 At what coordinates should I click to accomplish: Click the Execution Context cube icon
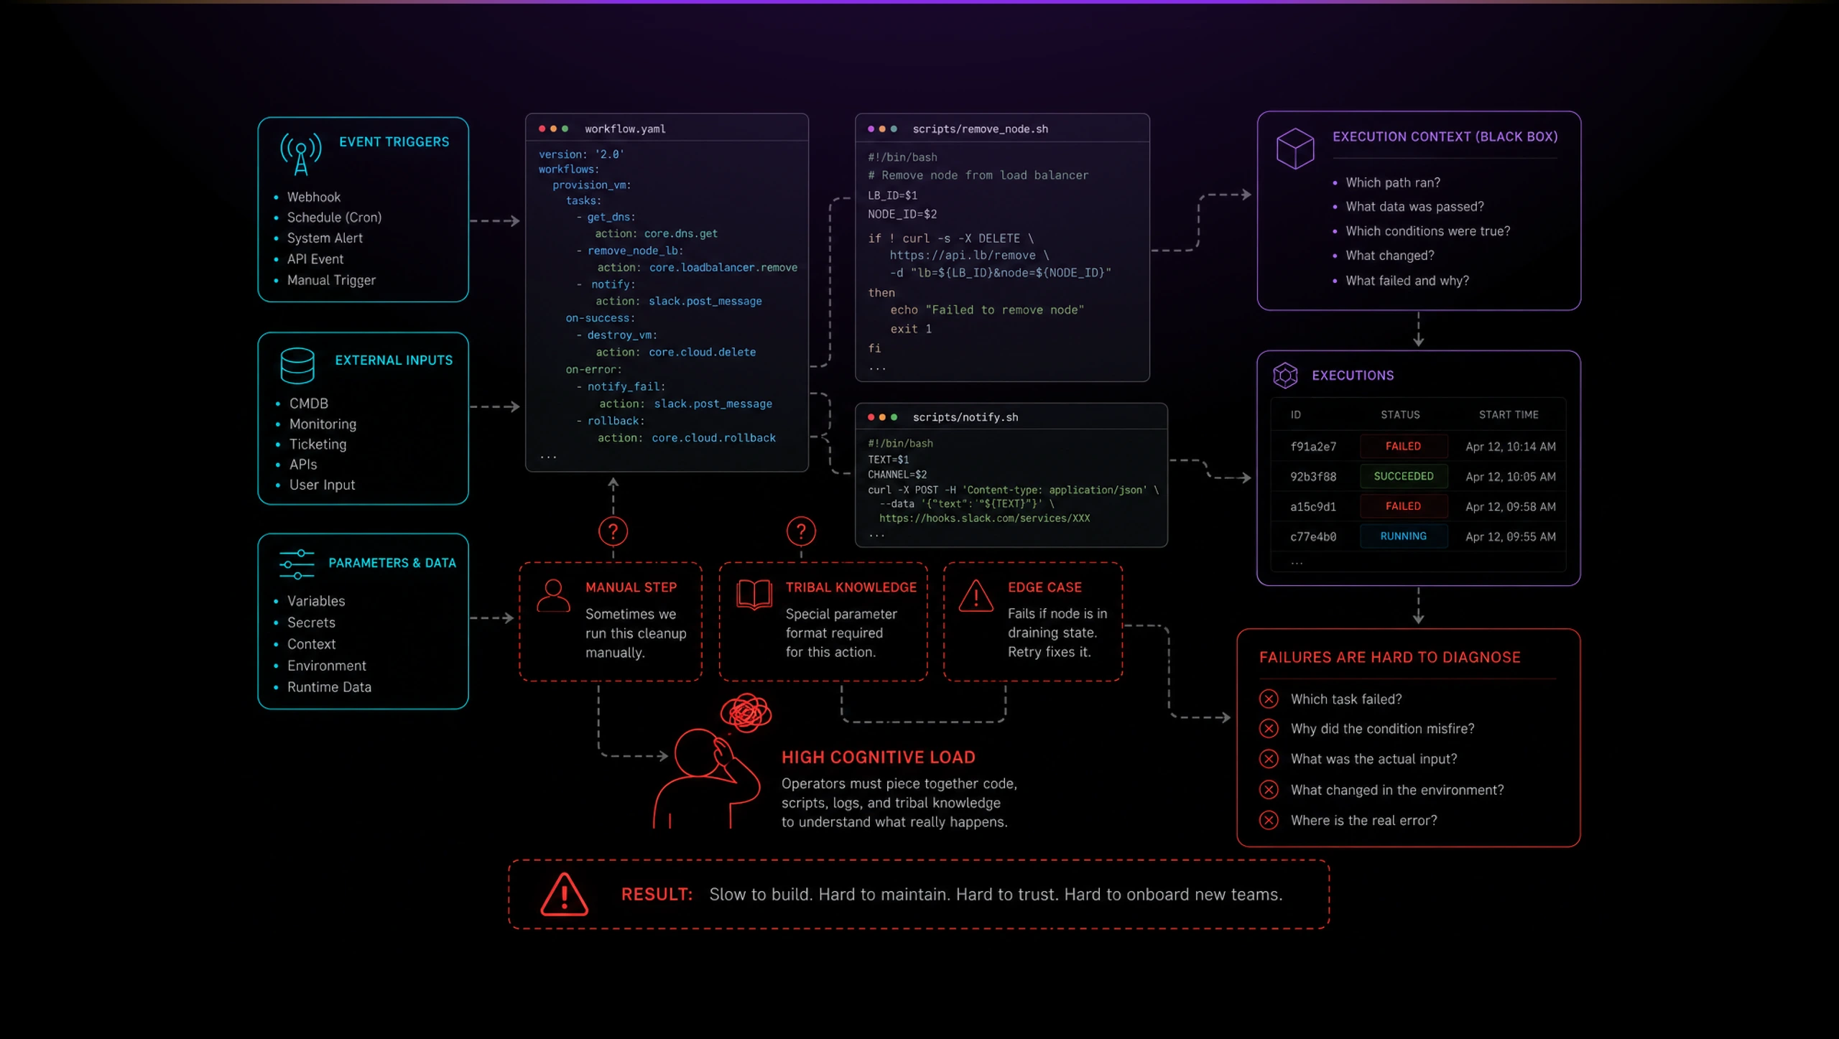pyautogui.click(x=1295, y=149)
